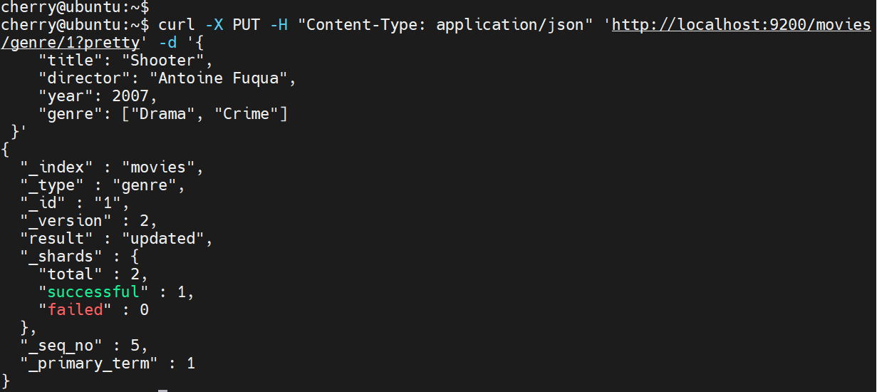
Task: Click the "_index" key in response
Action: tap(58, 167)
